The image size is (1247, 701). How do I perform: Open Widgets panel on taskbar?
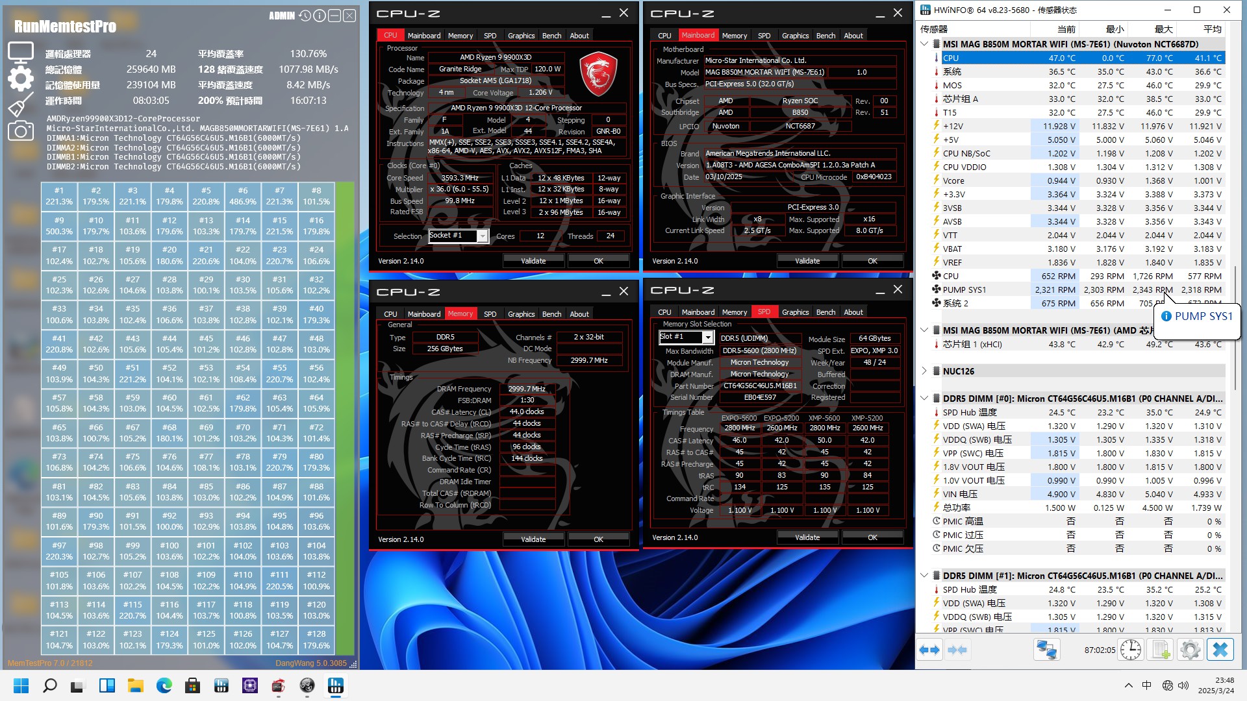[x=107, y=685]
